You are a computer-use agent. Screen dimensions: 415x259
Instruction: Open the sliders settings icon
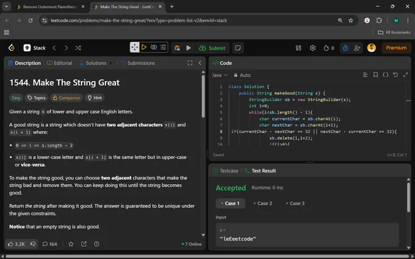[164, 48]
